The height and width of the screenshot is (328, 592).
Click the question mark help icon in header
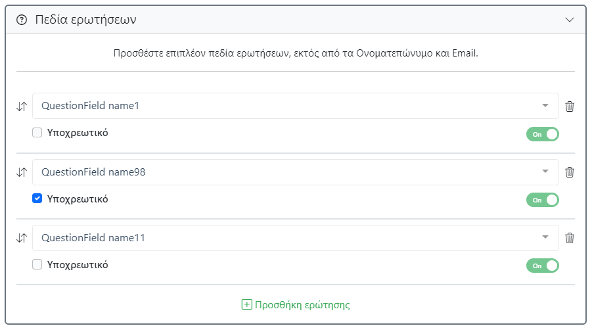[x=22, y=20]
